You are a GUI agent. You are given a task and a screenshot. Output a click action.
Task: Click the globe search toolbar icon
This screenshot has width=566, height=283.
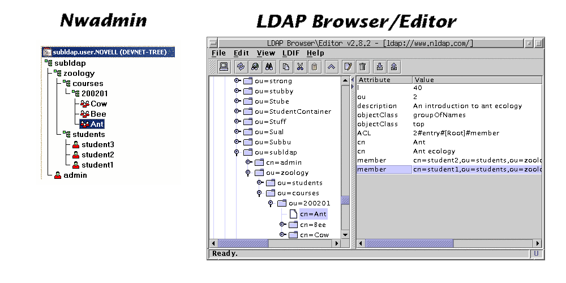[255, 67]
